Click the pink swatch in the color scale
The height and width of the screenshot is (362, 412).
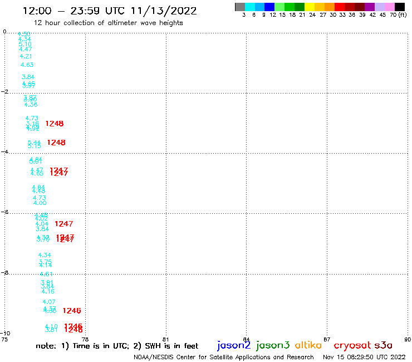[389, 7]
